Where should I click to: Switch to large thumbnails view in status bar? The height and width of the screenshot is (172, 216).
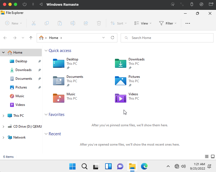coord(213,156)
